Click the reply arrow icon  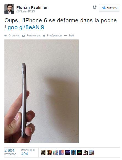pyautogui.click(x=6, y=36)
